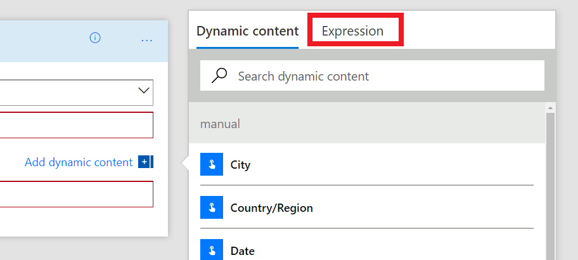Click the dynamic content list scrollbar

[550, 184]
